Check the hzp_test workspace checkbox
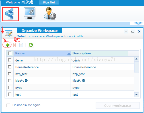 tap(10, 74)
